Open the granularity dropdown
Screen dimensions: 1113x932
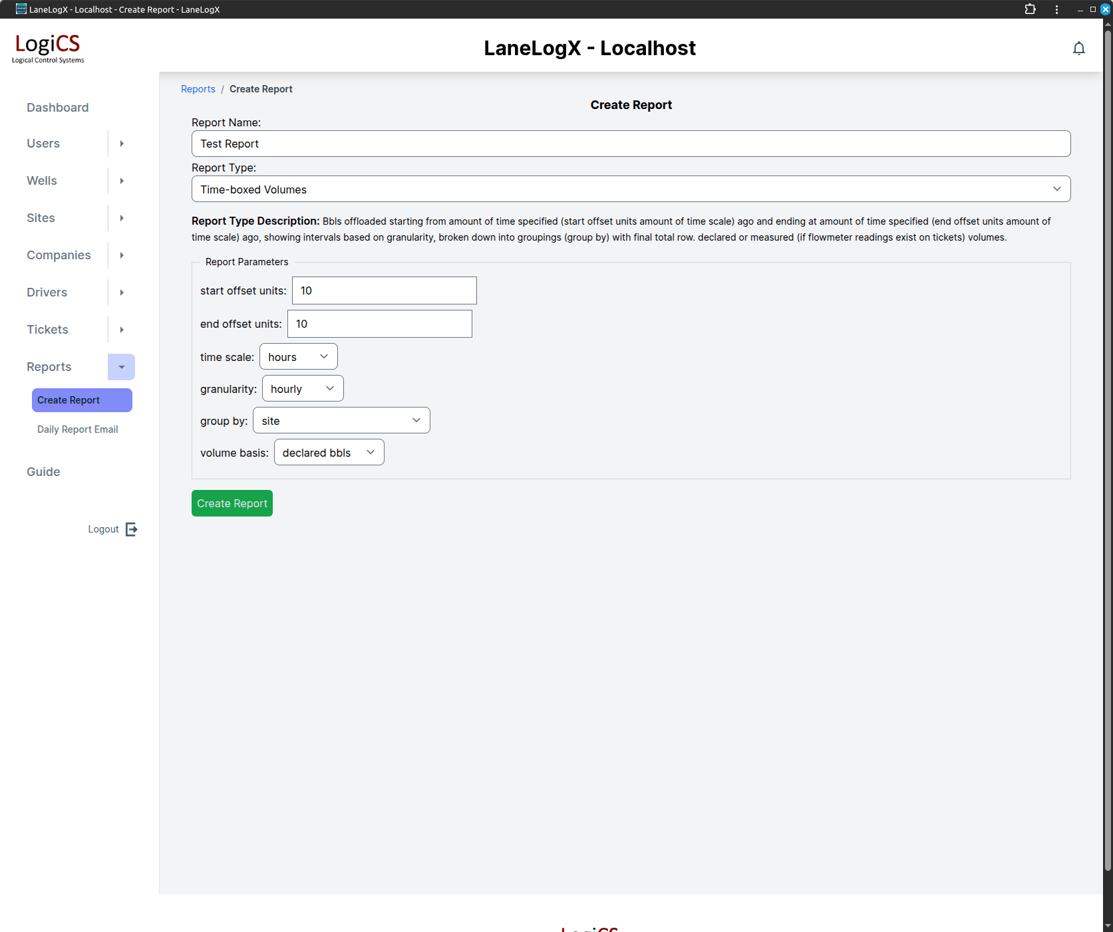point(302,389)
